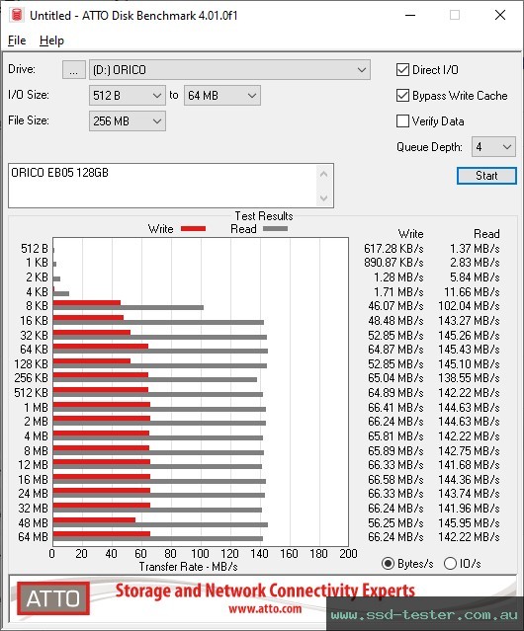524x631 pixels.
Task: Close the ATTO Disk Benchmark window
Action: pos(500,15)
